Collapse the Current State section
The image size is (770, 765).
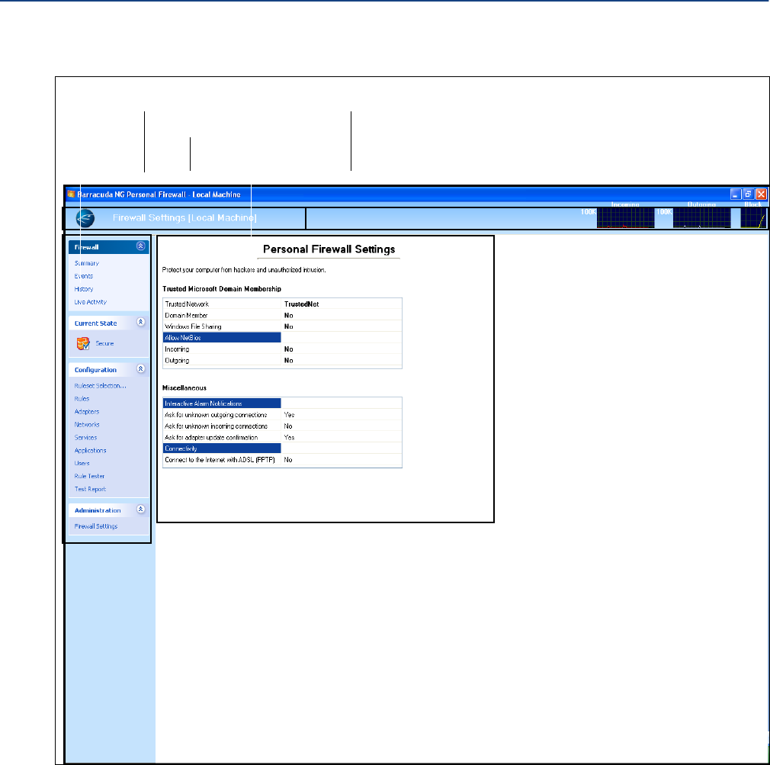tap(140, 323)
